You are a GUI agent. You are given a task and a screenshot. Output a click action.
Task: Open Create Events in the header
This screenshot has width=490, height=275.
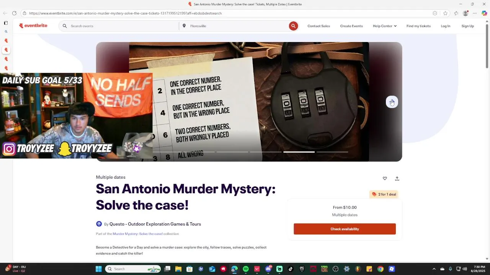point(351,26)
